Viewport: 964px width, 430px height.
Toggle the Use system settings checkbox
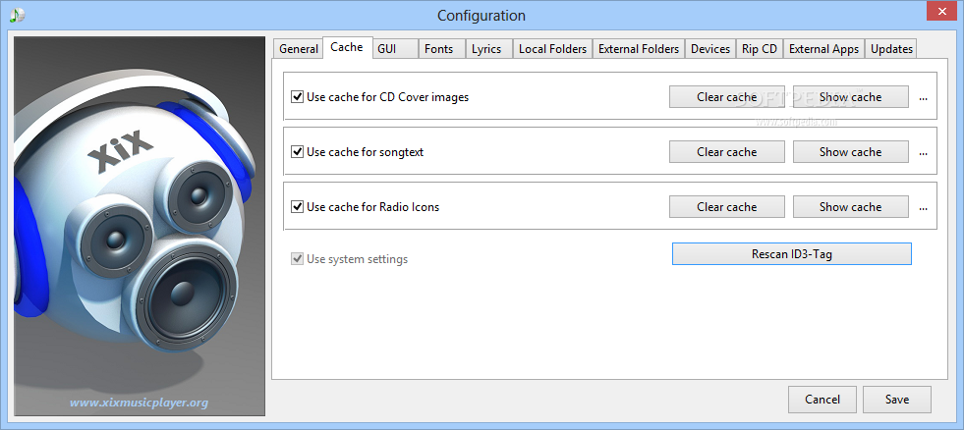[298, 259]
